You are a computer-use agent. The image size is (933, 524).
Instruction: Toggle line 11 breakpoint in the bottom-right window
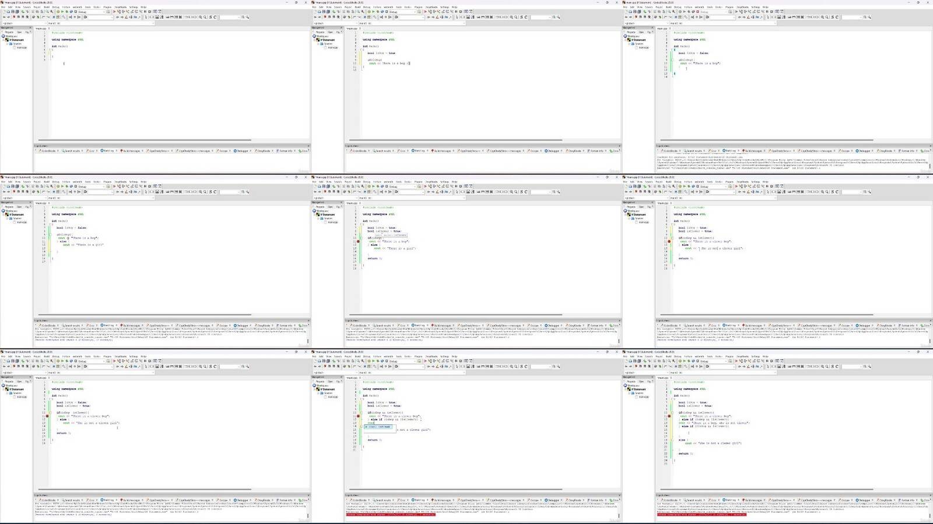(x=669, y=416)
